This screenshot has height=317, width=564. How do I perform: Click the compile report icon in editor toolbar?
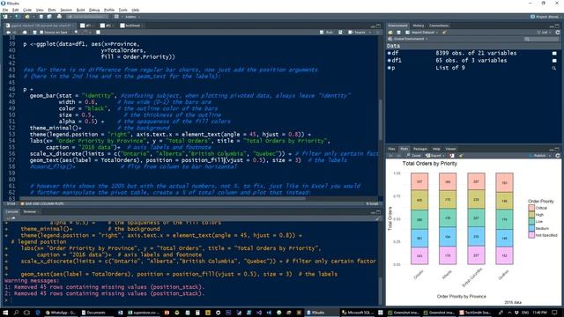98,33
